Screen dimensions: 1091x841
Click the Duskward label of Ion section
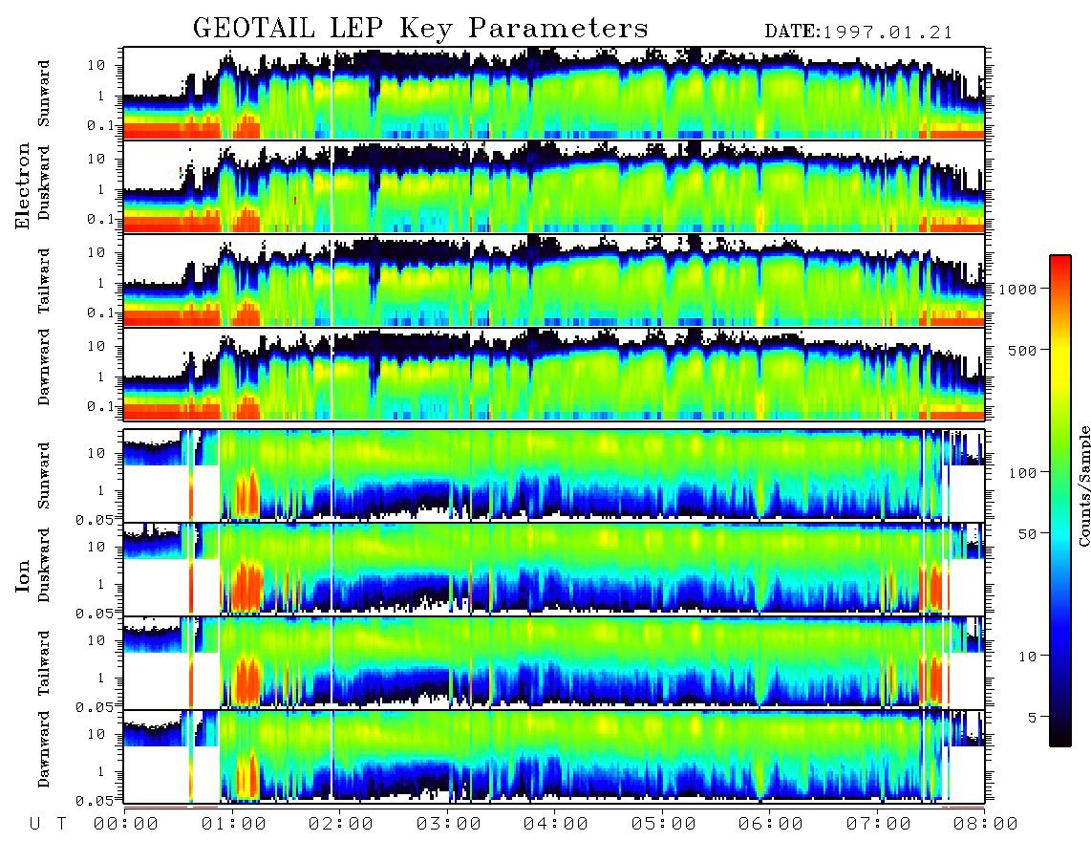[44, 565]
